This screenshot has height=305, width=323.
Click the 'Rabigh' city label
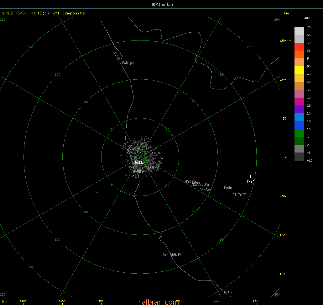pos(128,63)
